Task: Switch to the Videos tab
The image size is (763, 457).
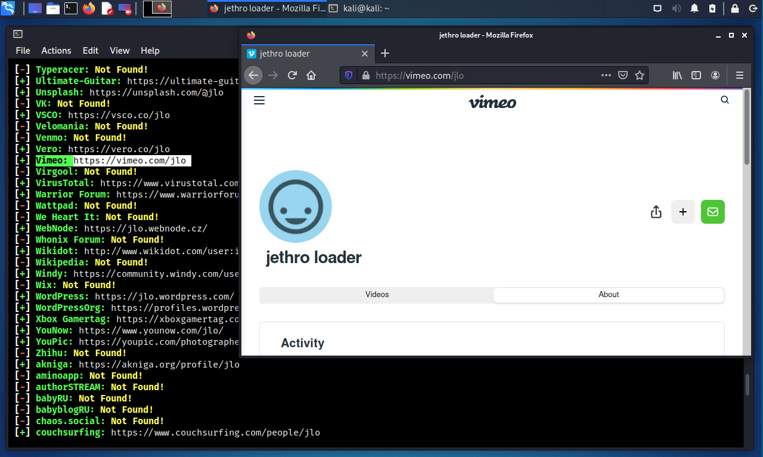Action: [x=377, y=295]
